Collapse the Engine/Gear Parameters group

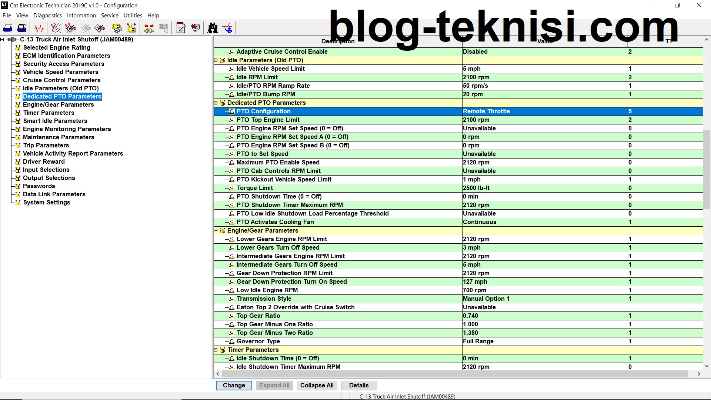click(x=216, y=231)
